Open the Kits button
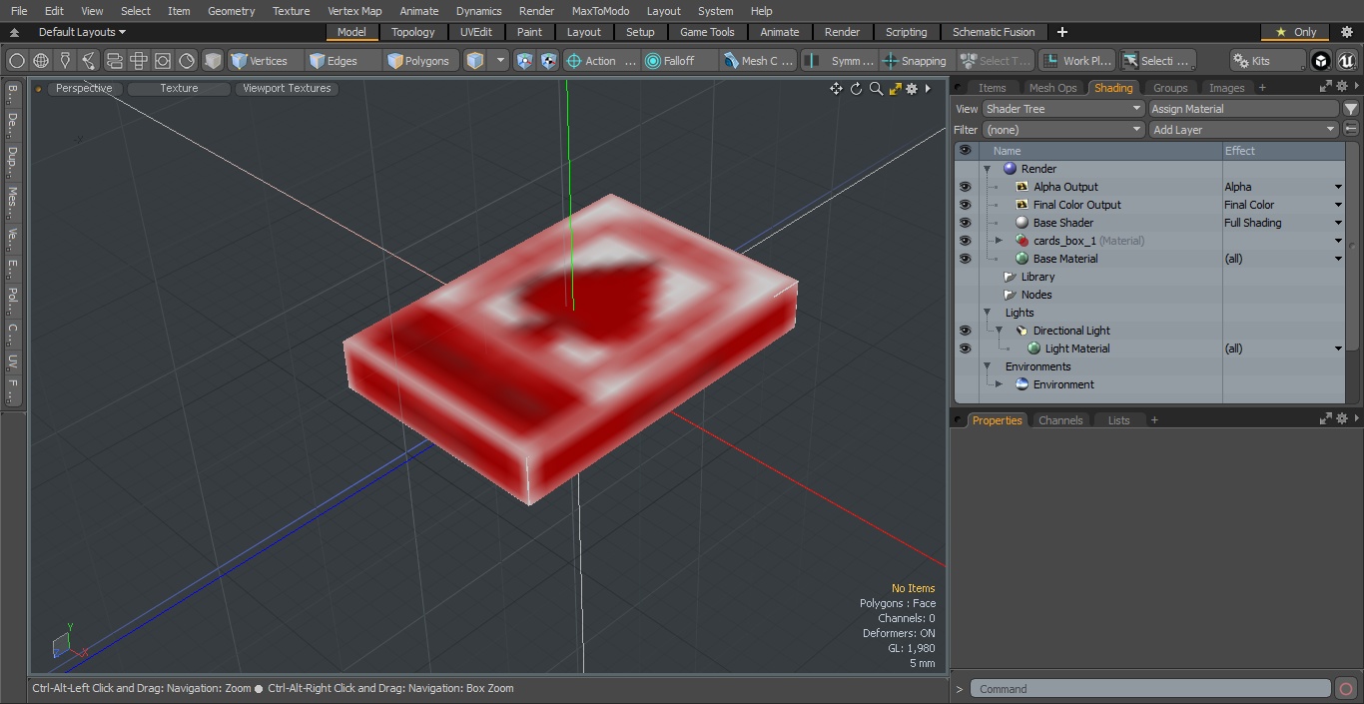Viewport: 1364px width, 704px height. click(1267, 61)
